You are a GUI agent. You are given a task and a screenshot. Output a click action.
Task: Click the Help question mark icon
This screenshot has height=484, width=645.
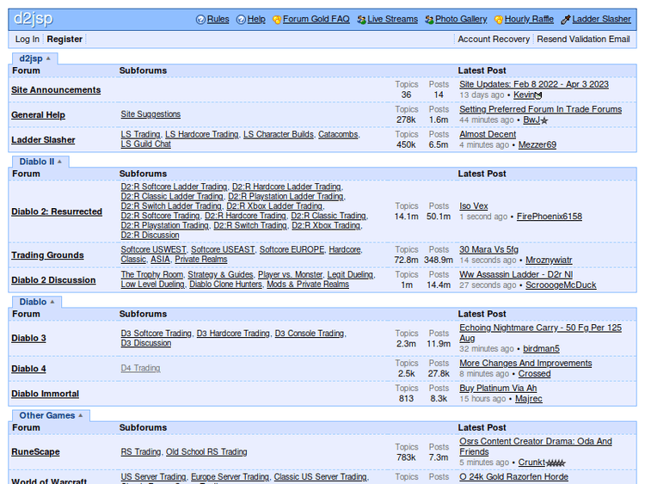pos(241,20)
